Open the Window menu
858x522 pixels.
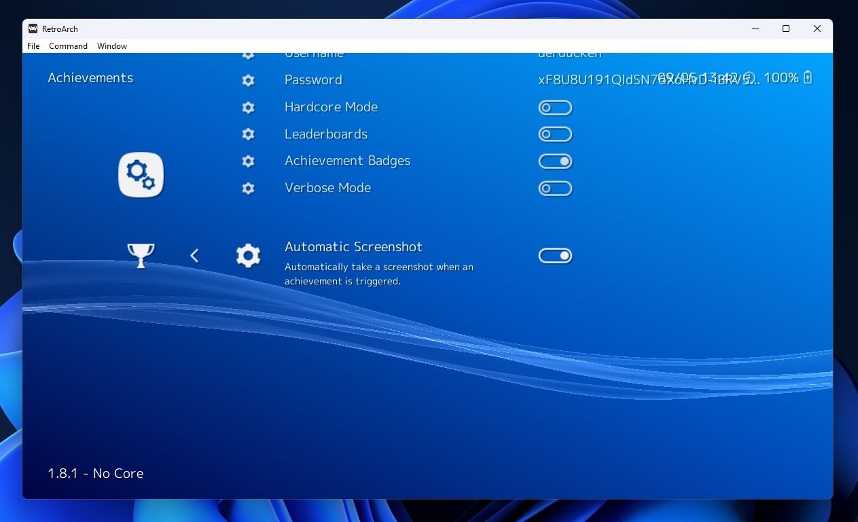click(x=112, y=46)
